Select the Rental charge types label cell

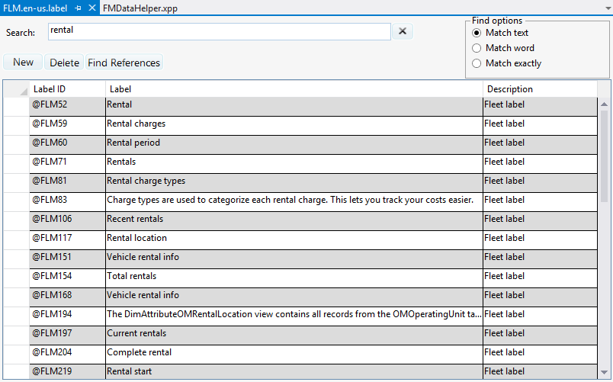pyautogui.click(x=294, y=181)
